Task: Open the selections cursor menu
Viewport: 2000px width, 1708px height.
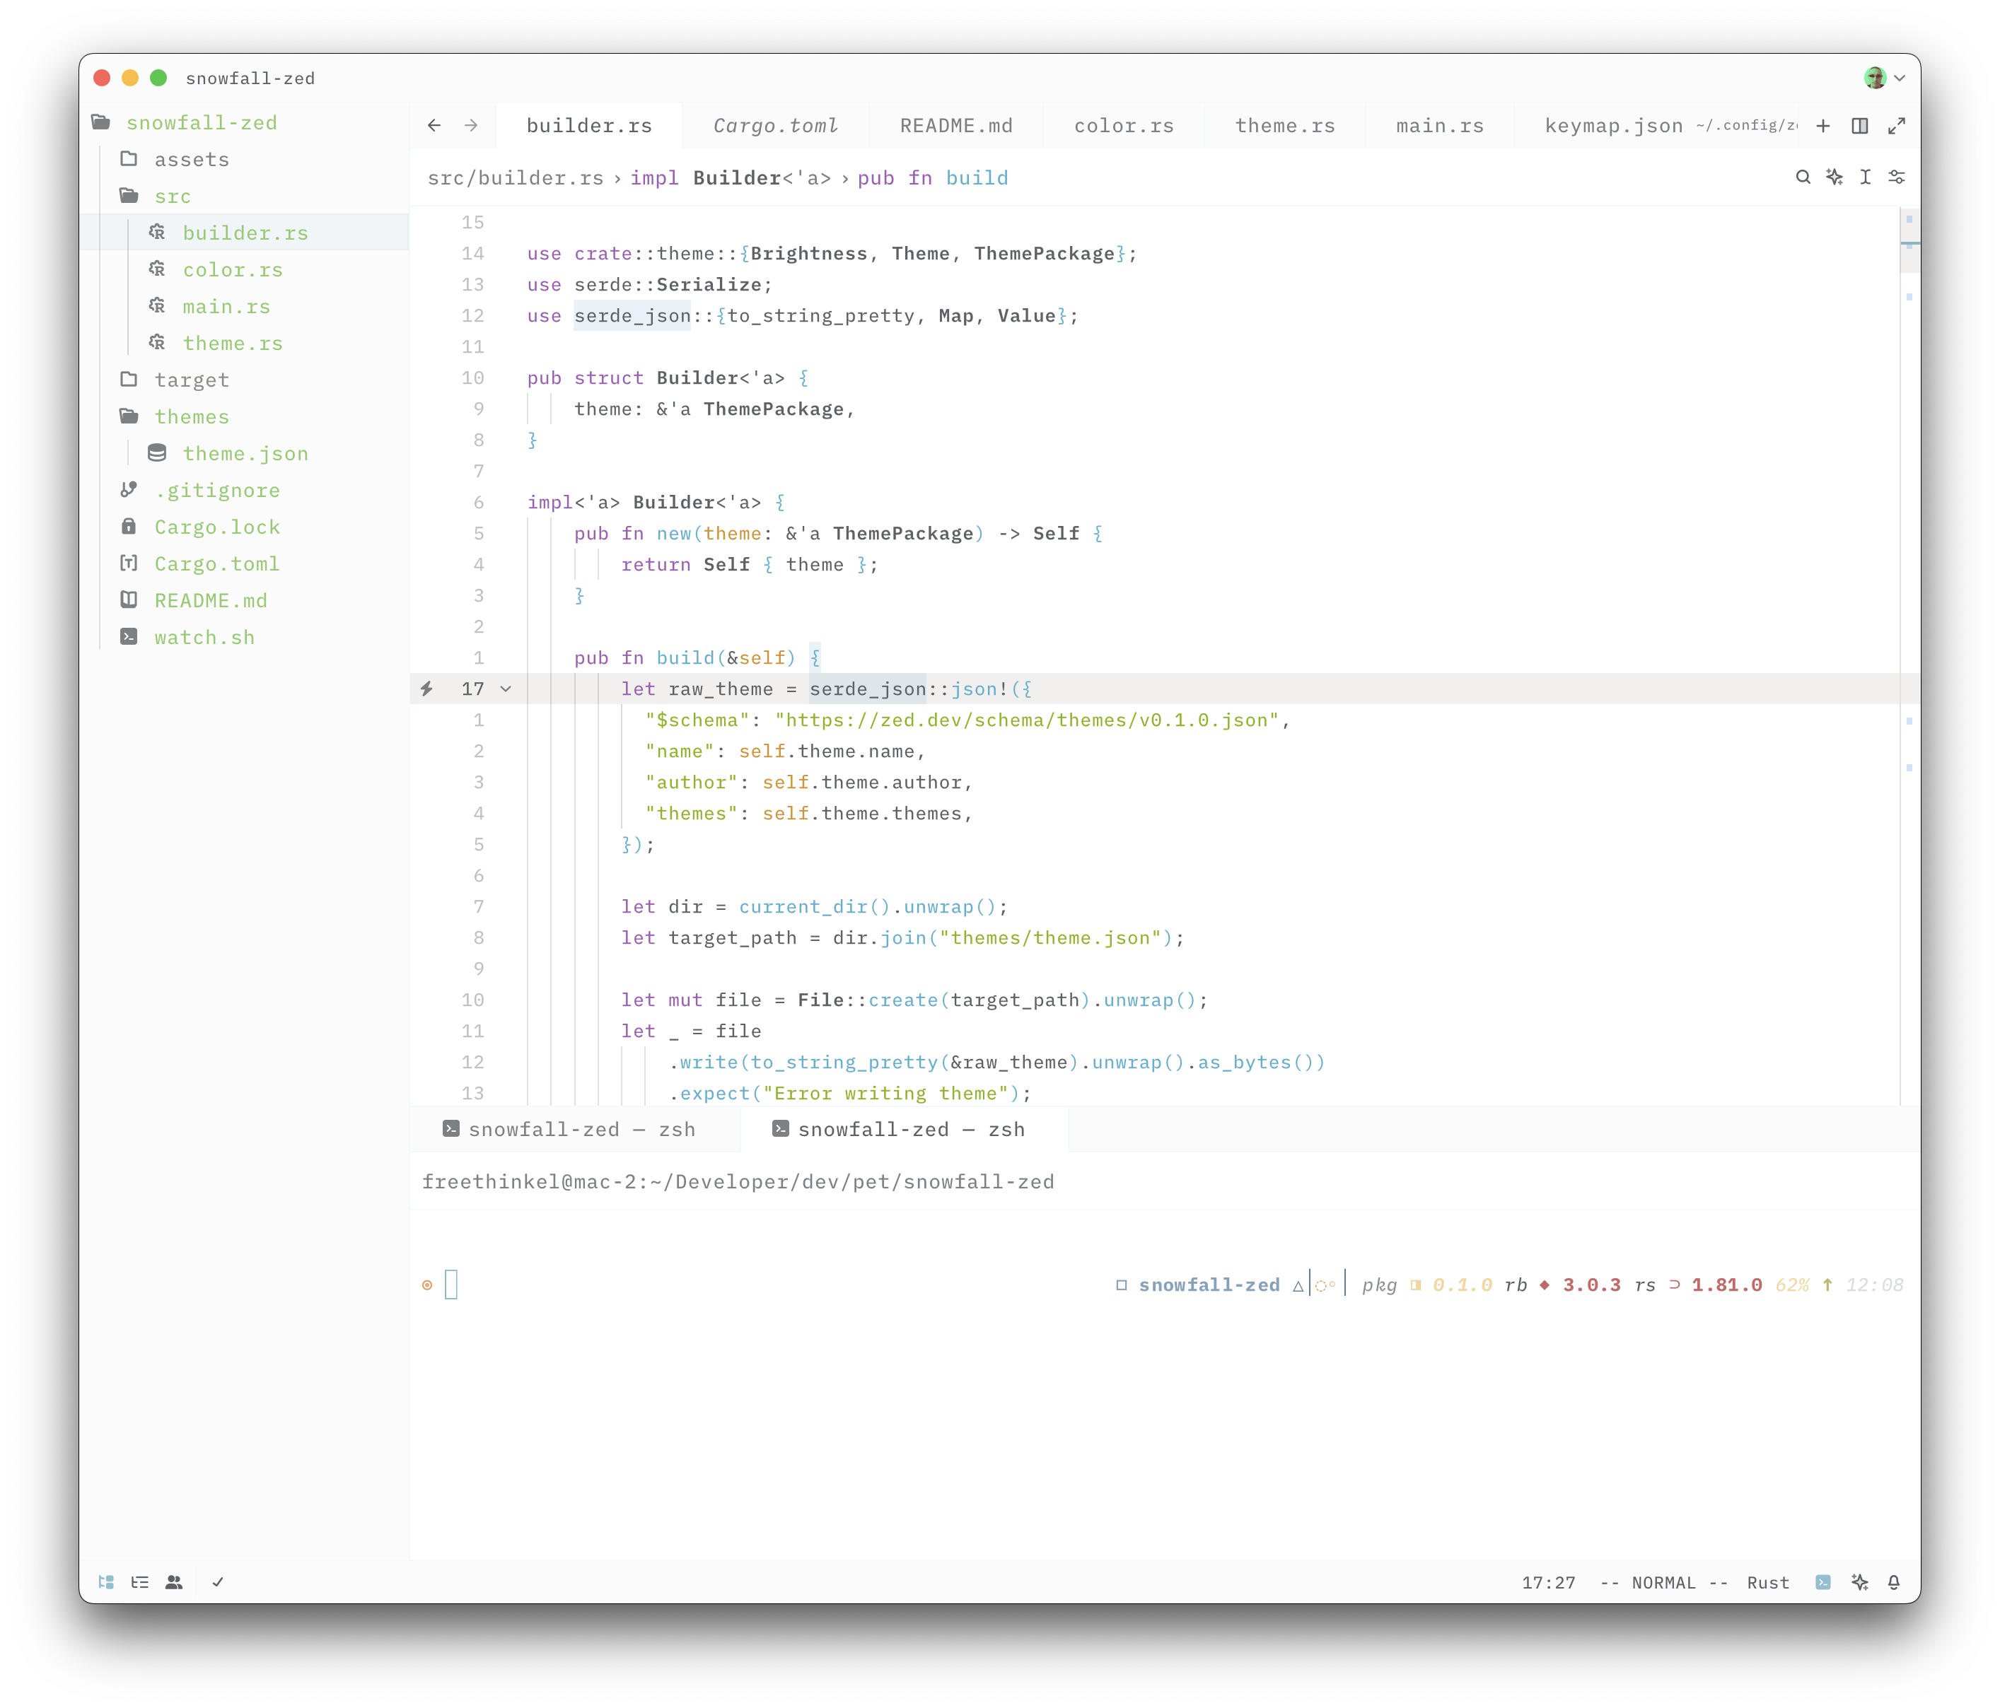Action: 1866,177
